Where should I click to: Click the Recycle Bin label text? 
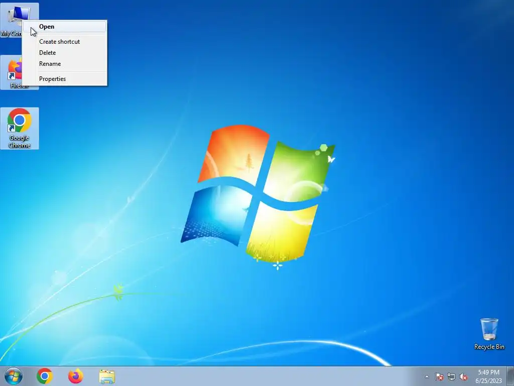pos(489,347)
